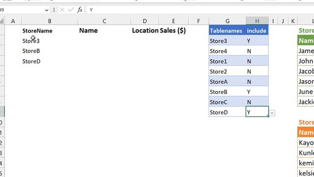Click the formula bar Cancel X icon
This screenshot has height=177, width=314.
62,10
